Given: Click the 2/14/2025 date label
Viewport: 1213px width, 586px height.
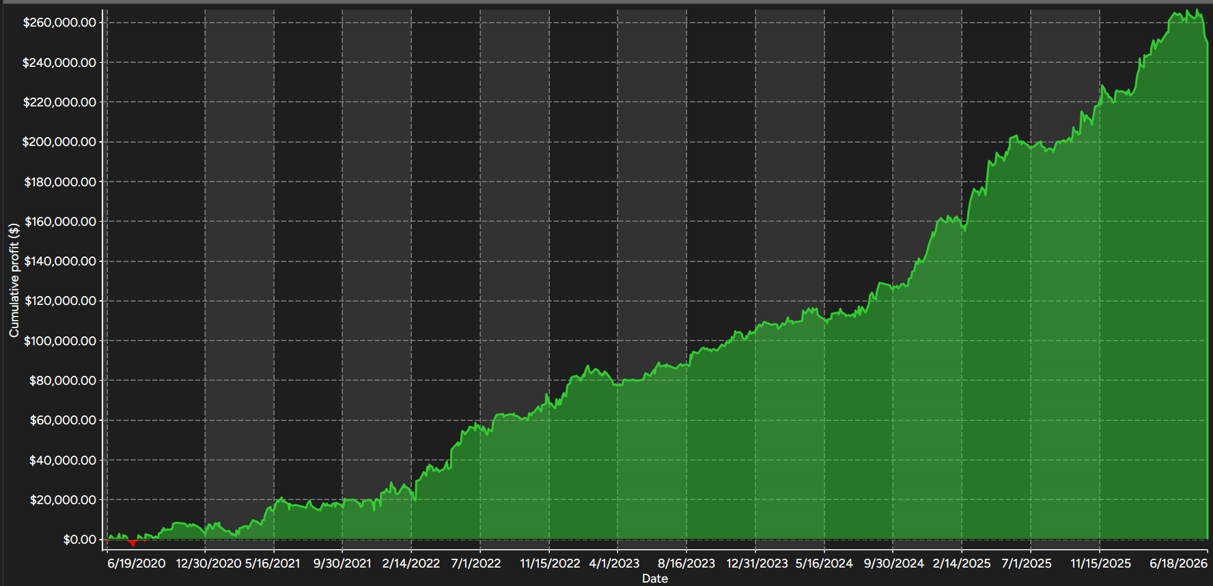Looking at the screenshot, I should point(962,563).
